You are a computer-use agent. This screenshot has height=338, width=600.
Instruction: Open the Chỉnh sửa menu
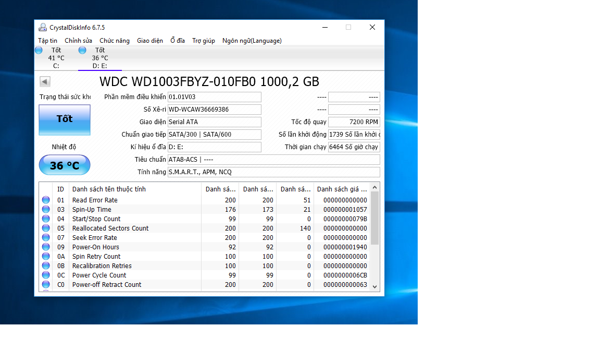(79, 41)
